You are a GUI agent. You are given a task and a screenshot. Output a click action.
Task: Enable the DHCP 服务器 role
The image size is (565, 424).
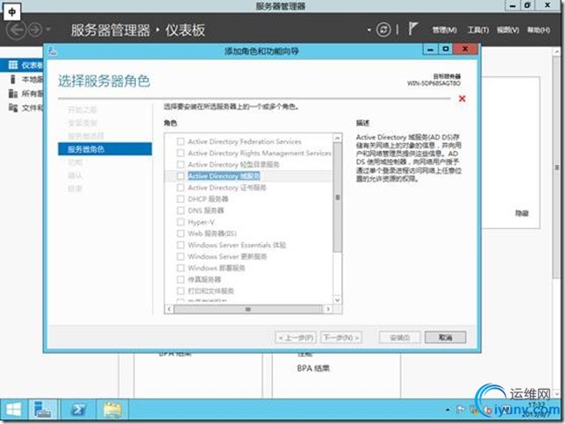(181, 198)
